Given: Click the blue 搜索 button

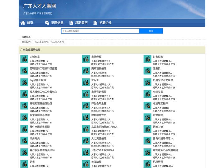Looking at the screenshot, I should 151,31.
